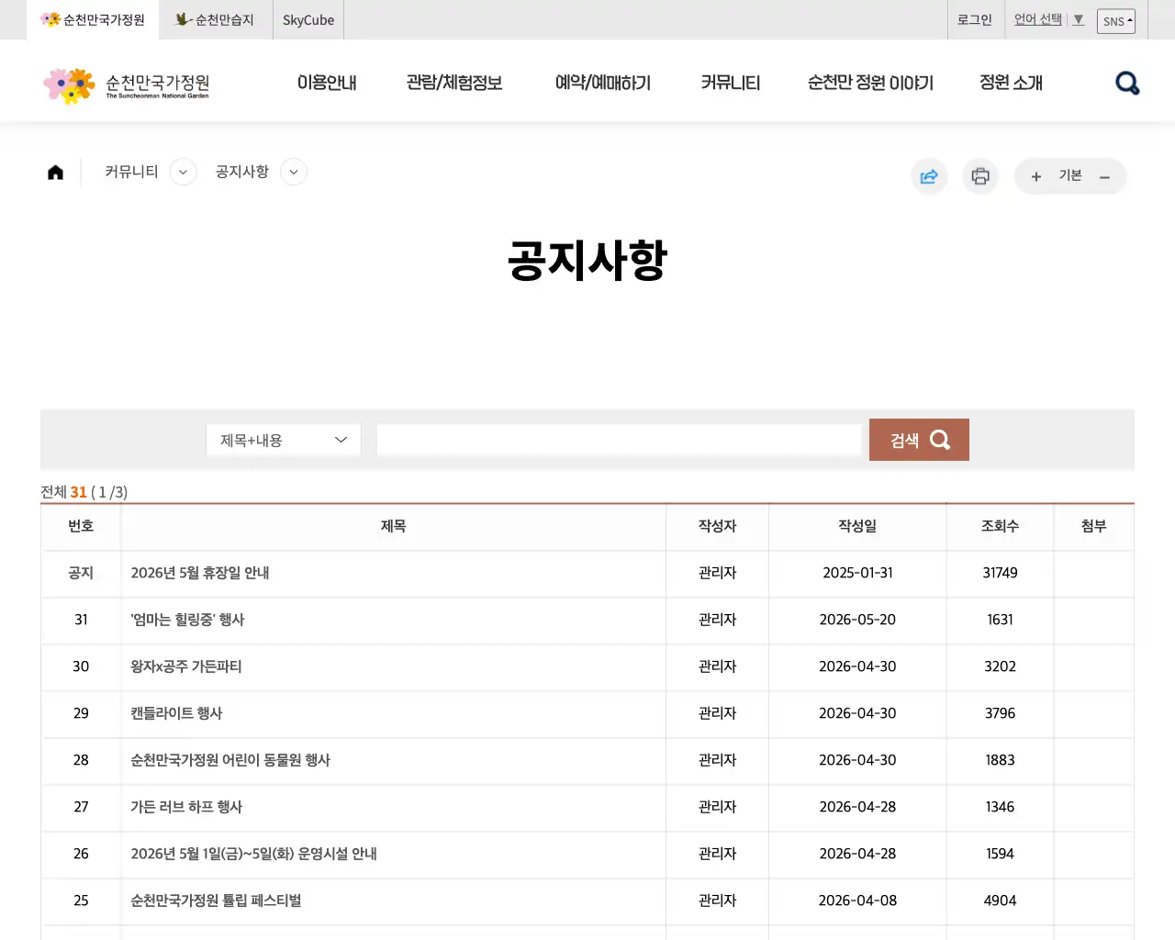Open notice 가든 러브 하프 행사
Screen dimensions: 1175x940
click(186, 807)
